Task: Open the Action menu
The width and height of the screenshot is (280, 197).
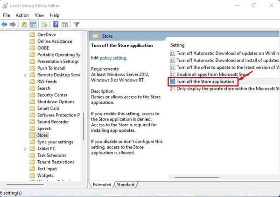Action: coord(22,15)
